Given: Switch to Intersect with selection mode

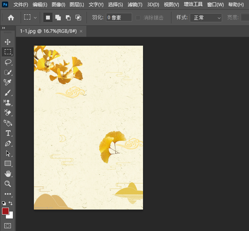Looking at the screenshot, I should [x=78, y=18].
